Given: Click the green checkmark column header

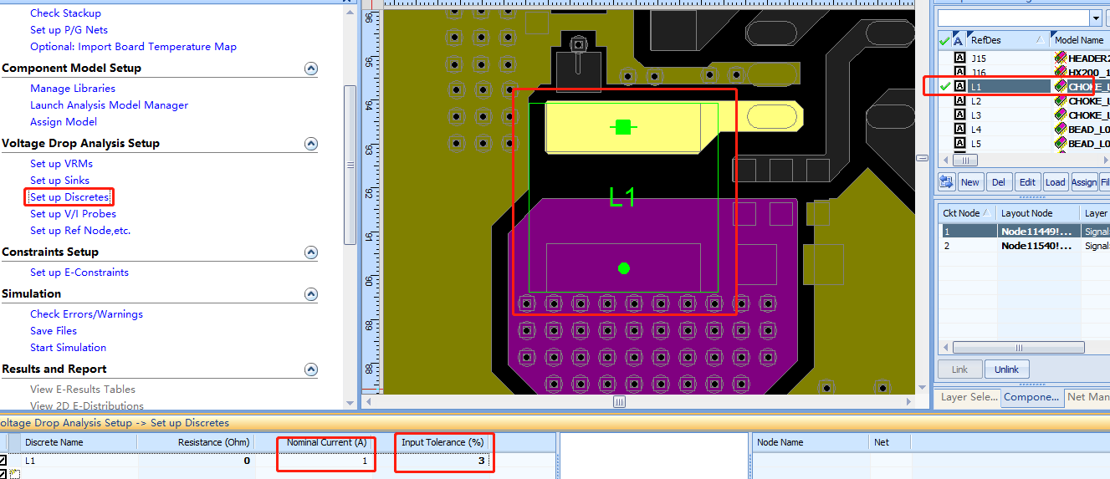Looking at the screenshot, I should [944, 40].
